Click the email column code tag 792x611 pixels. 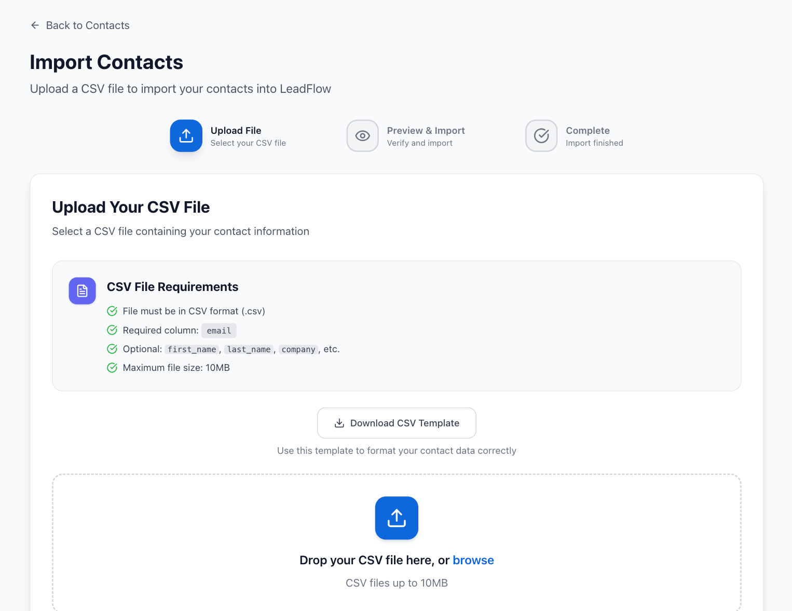coord(219,331)
